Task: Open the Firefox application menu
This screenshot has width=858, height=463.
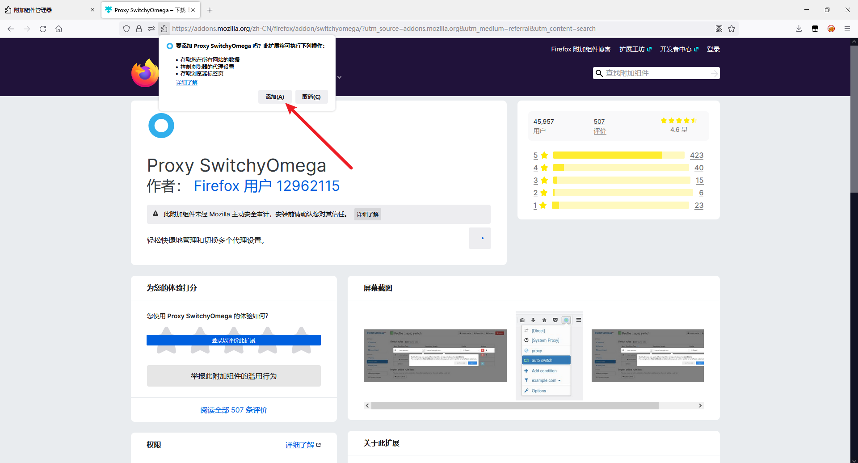Action: pos(847,29)
